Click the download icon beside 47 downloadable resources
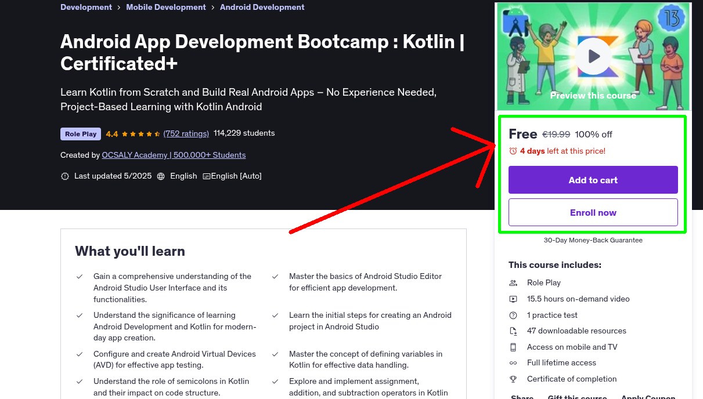703x399 pixels. (513, 331)
